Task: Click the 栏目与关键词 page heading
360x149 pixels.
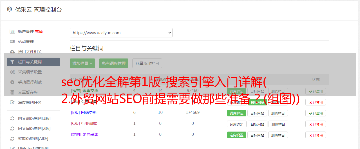Action: coord(87,48)
